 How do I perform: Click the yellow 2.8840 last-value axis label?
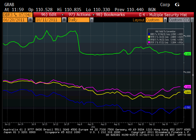(x=187, y=92)
